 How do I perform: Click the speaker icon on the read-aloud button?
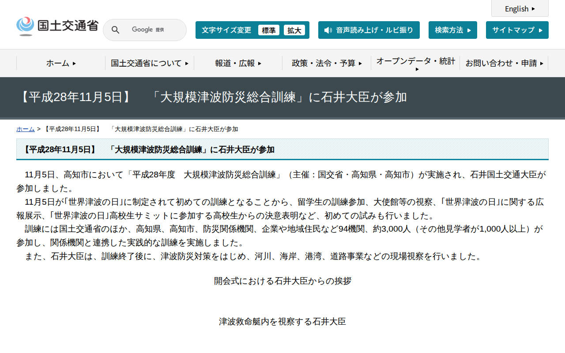(327, 30)
